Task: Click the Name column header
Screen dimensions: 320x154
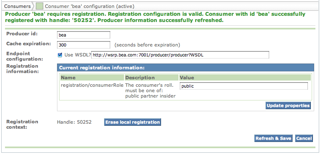Action: click(92, 78)
